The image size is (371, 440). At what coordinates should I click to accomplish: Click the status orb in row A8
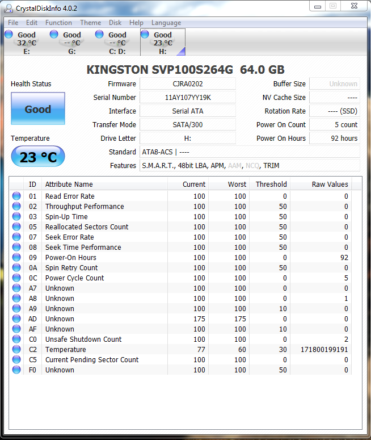pyautogui.click(x=16, y=298)
